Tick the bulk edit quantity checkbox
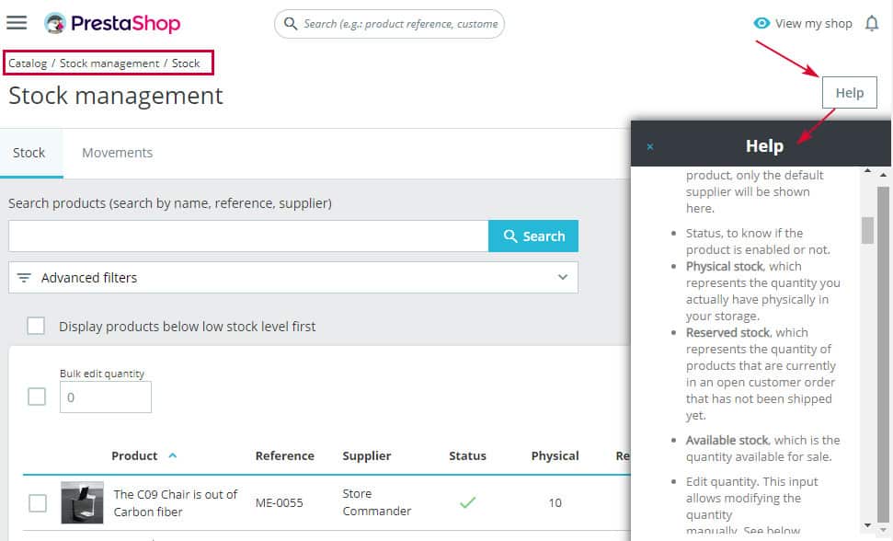Screen dimensions: 893x541 click(37, 397)
